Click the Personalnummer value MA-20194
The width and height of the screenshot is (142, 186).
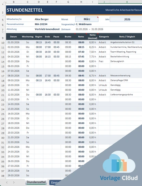click(x=41, y=24)
